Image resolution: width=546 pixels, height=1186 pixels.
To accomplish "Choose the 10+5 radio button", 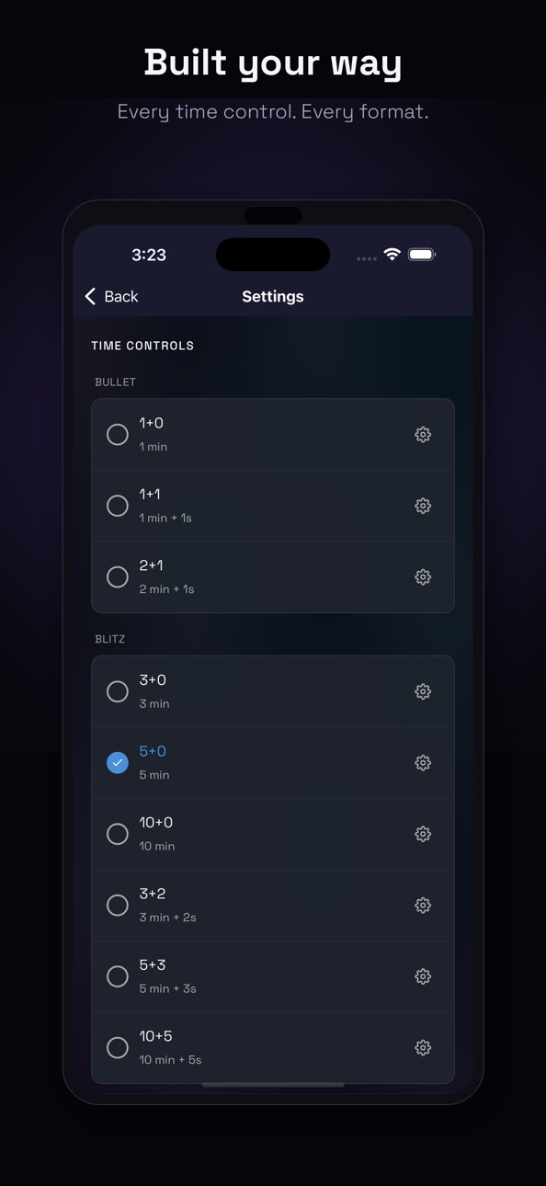I will click(x=118, y=1048).
